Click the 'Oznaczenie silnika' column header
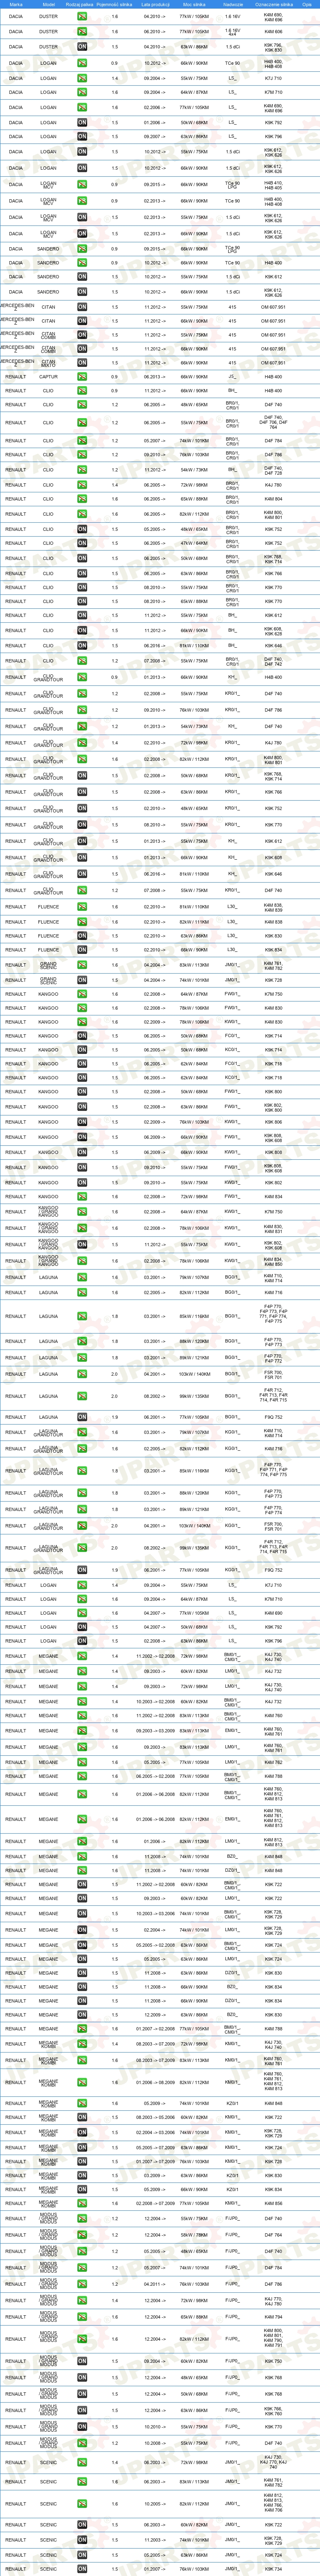Image resolution: width=320 pixels, height=2576 pixels. (273, 4)
